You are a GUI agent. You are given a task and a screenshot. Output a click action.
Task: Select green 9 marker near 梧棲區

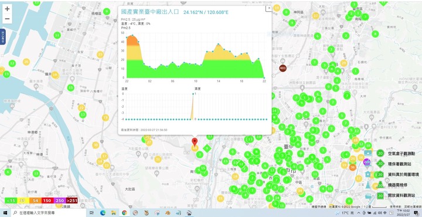(x=107, y=11)
